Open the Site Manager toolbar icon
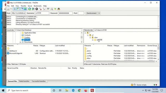This screenshot has width=166, height=93. pos(8,9)
